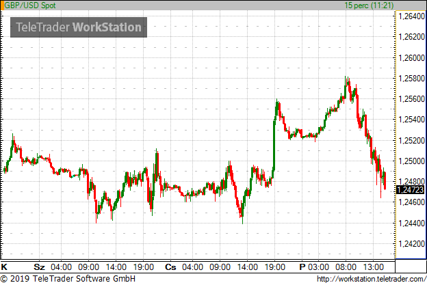Screen dimensions: 427x285
Task: Click the 1,26000 price axis label
Action: 411,57
